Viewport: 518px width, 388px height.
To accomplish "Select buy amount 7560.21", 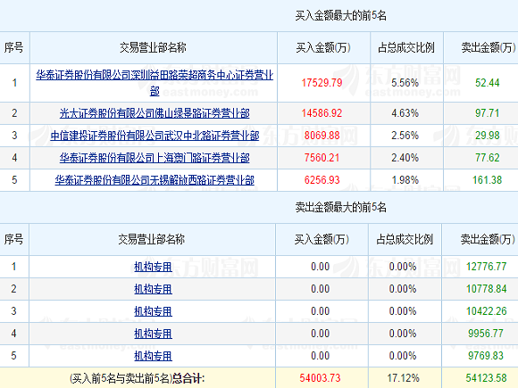I will (322, 158).
